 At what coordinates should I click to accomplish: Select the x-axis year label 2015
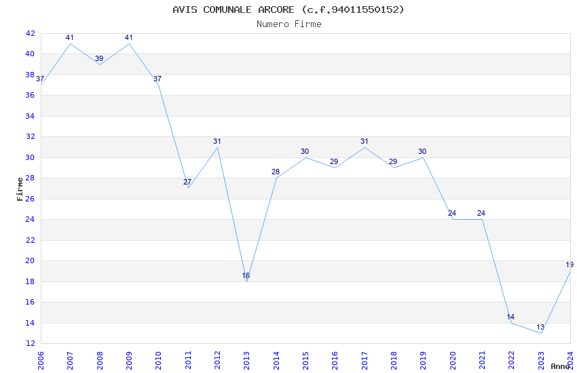coord(305,361)
